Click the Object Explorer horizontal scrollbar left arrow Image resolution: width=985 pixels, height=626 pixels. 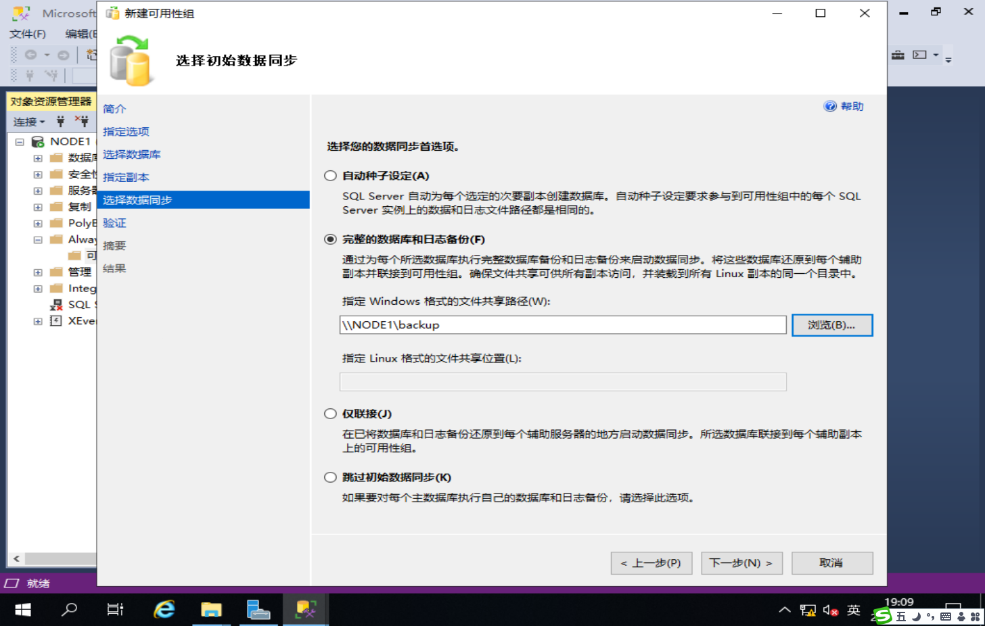(16, 559)
